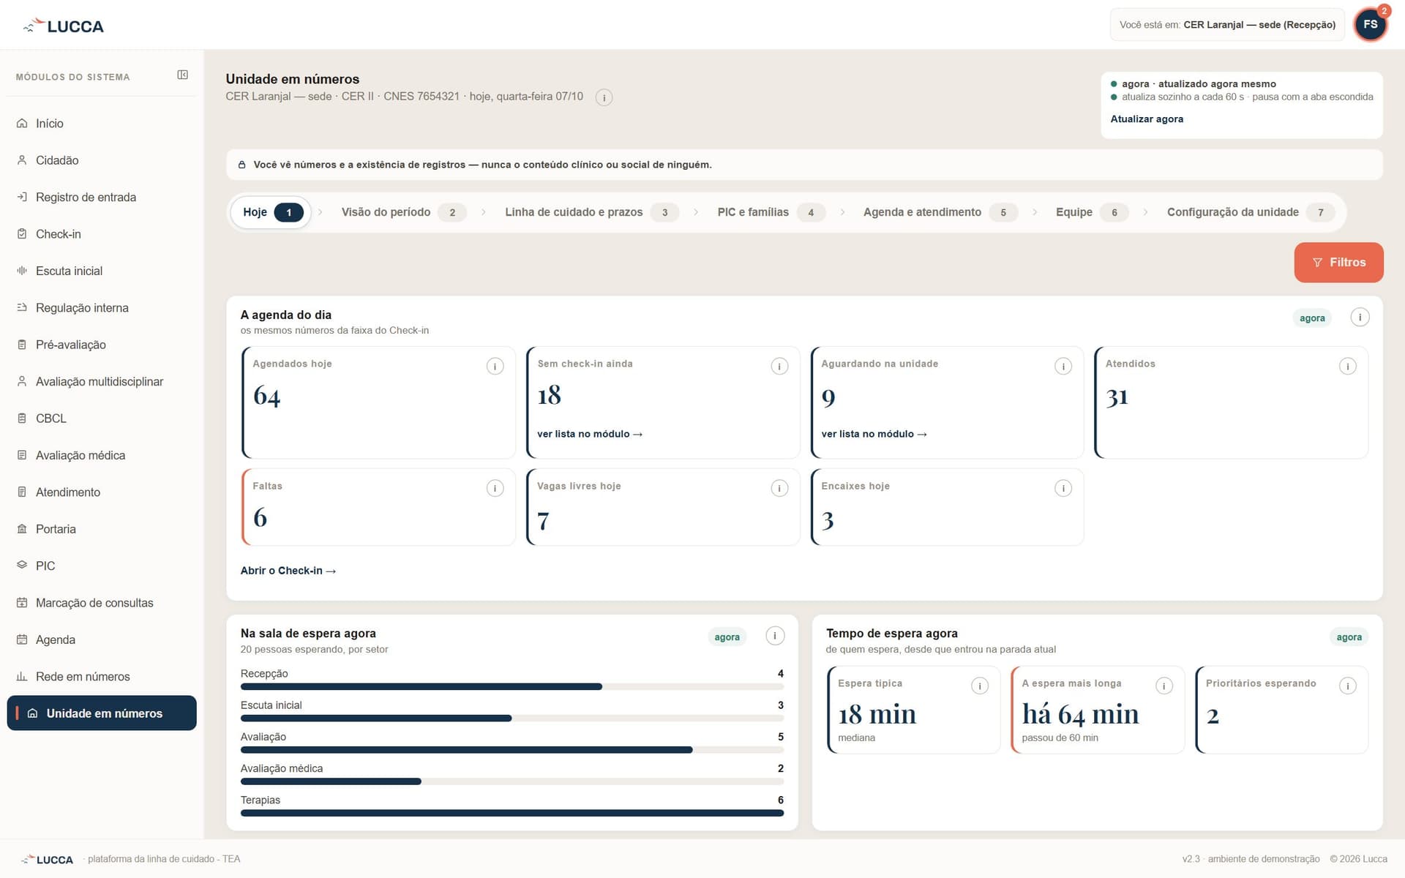Viewport: 1405px width, 878px height.
Task: Open info icon next to the unit date header
Action: [x=604, y=97]
